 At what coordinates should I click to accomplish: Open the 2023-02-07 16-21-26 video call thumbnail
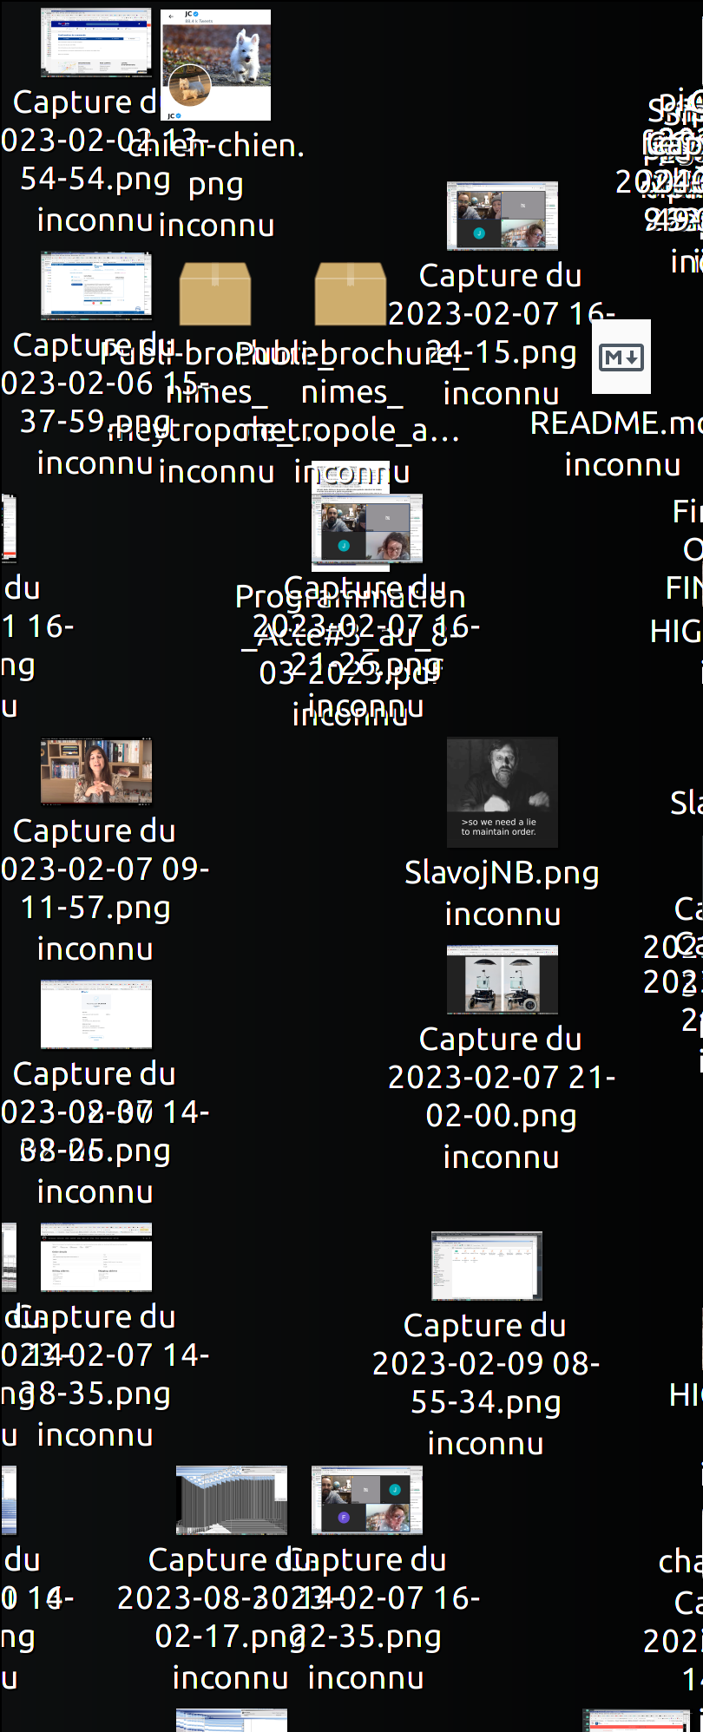366,528
